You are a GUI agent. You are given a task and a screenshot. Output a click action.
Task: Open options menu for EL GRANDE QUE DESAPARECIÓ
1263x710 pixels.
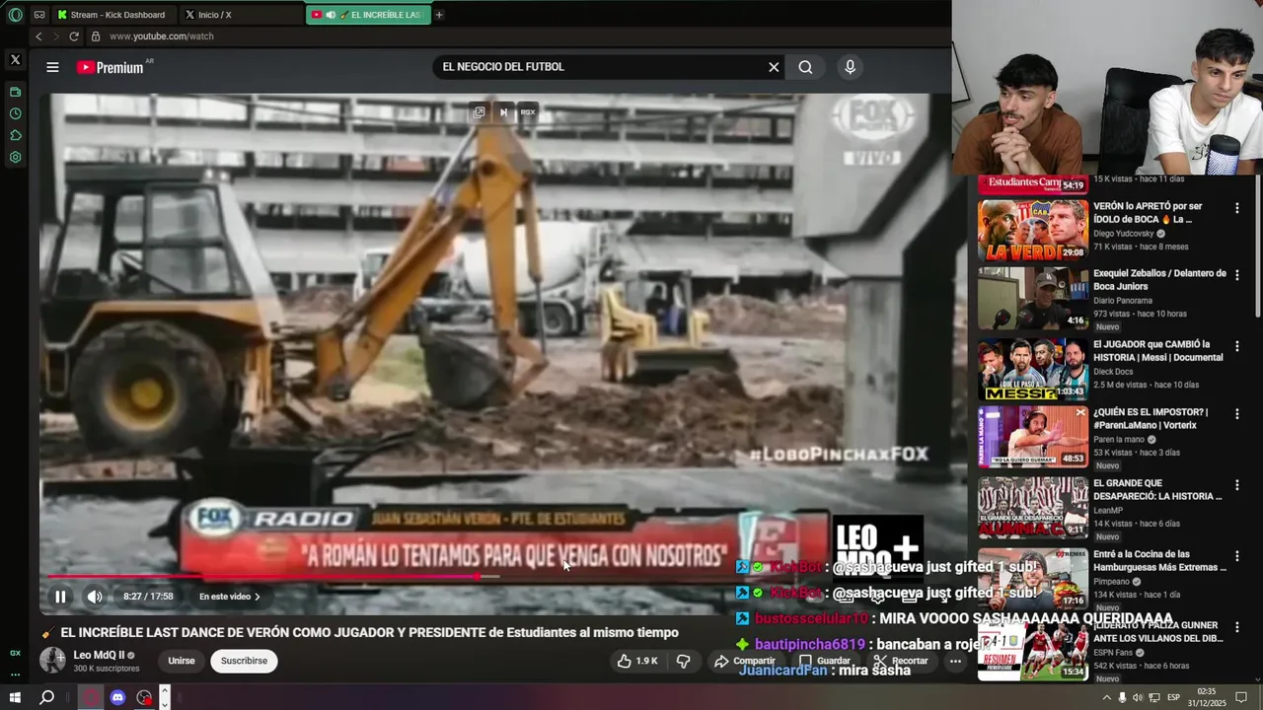tap(1236, 485)
